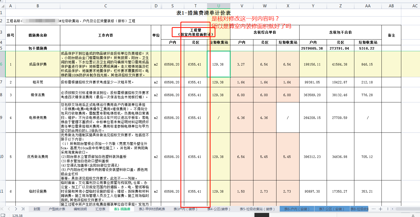420x217 pixels.
Task: Select the cell with value 264208.15
Action: pos(313,118)
